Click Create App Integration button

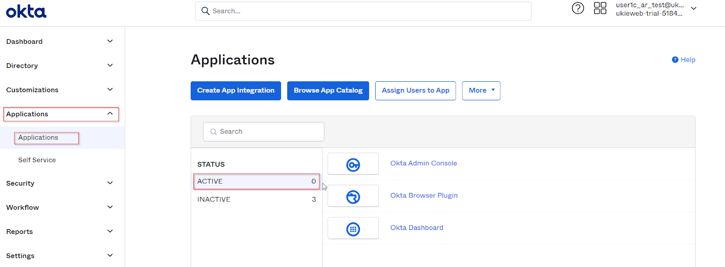click(x=236, y=90)
